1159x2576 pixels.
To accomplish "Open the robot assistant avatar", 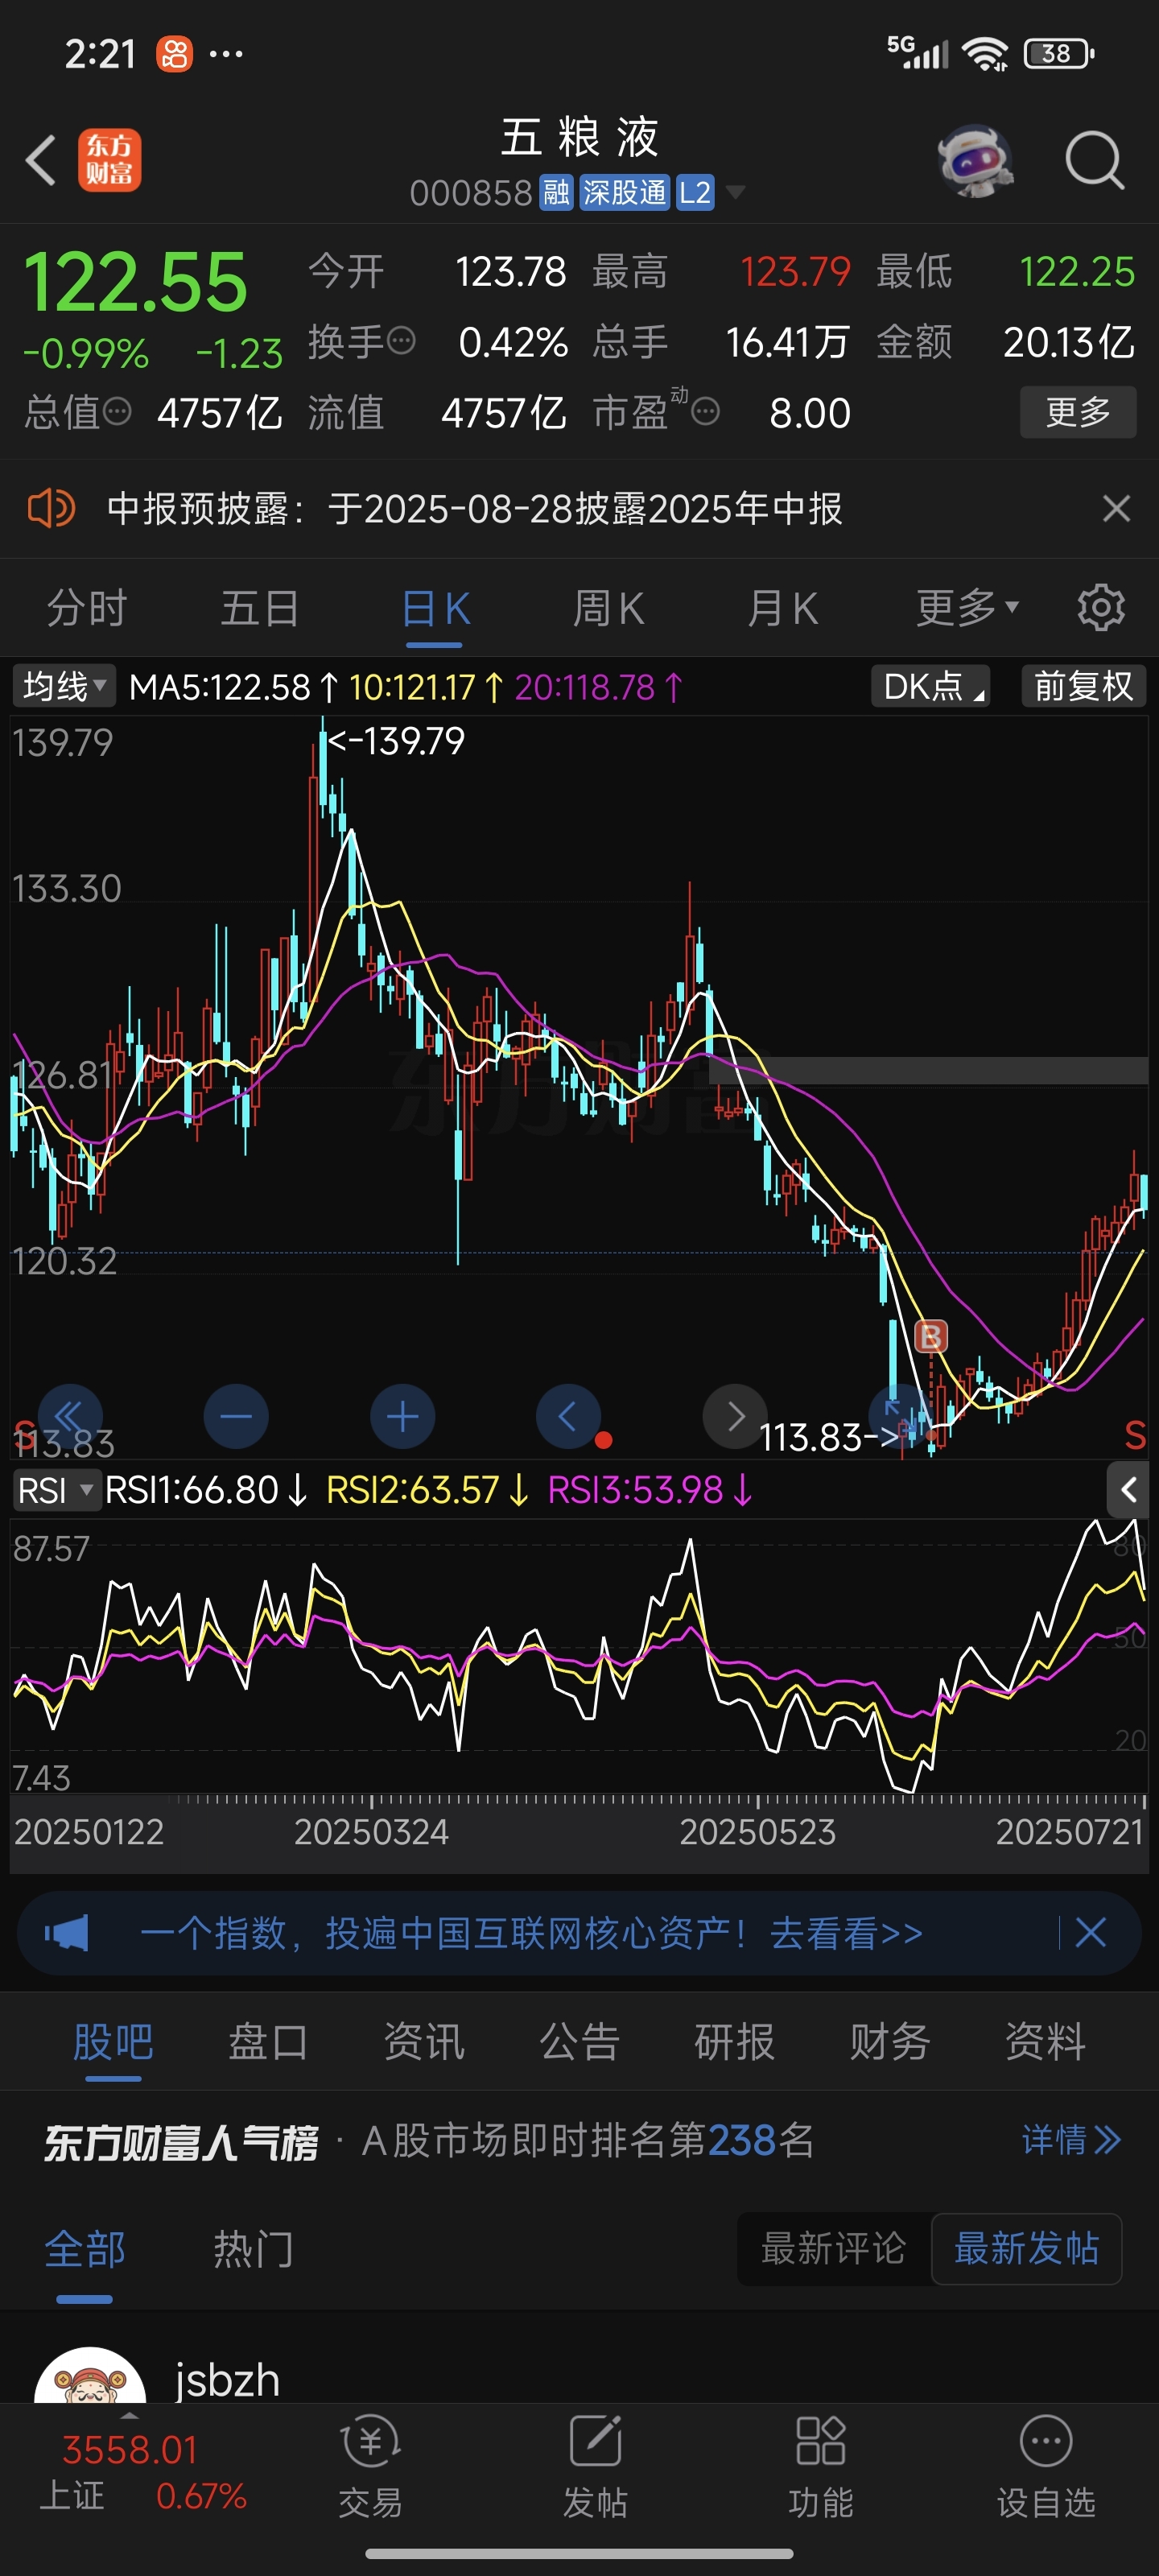I will [975, 160].
